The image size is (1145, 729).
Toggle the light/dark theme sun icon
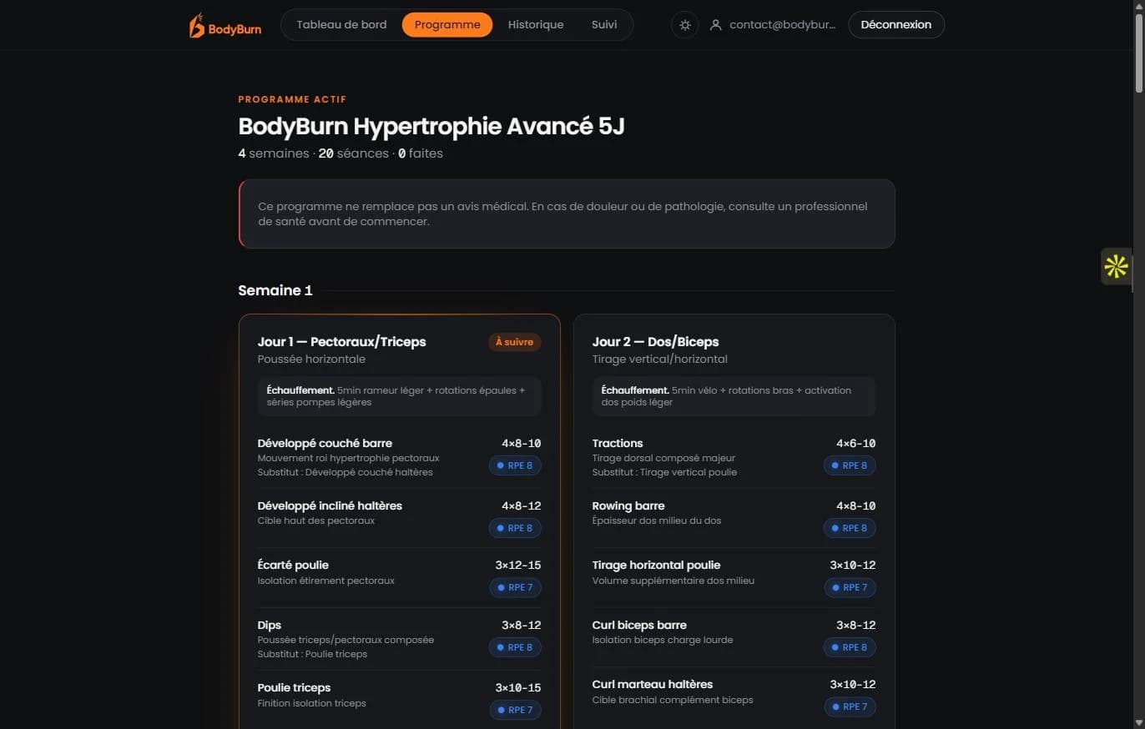[685, 25]
